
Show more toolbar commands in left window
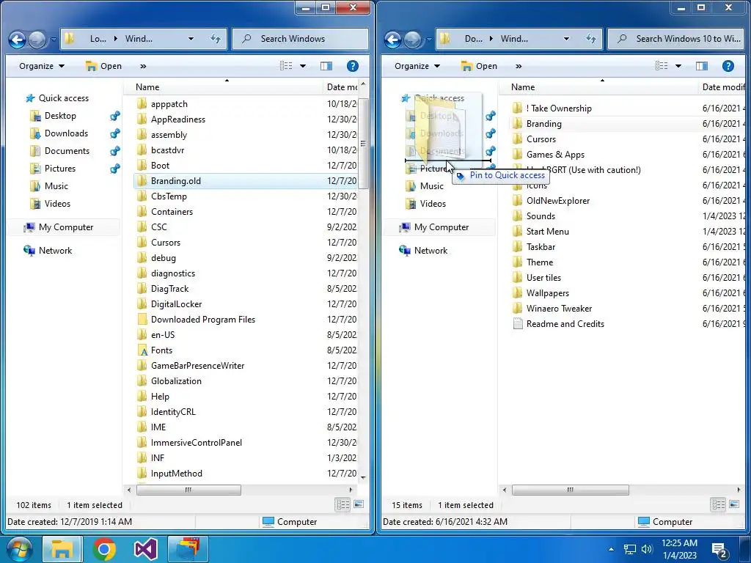(143, 66)
